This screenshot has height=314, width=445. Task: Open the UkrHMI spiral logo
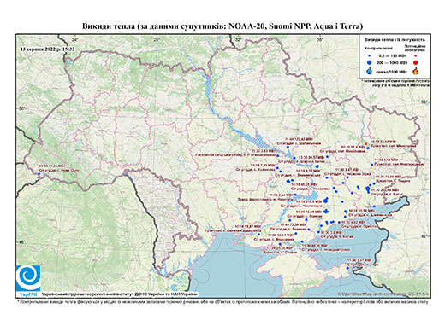(28, 278)
